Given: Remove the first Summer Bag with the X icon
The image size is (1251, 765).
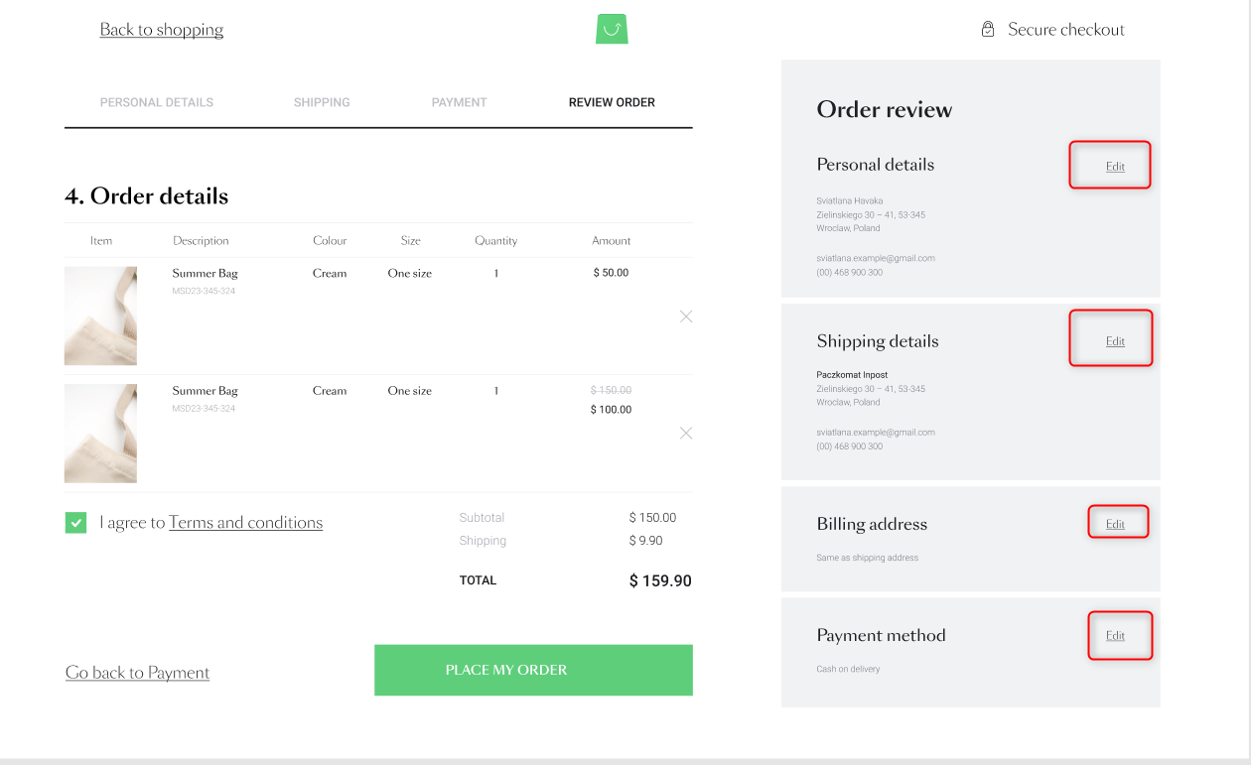Looking at the screenshot, I should 686,316.
